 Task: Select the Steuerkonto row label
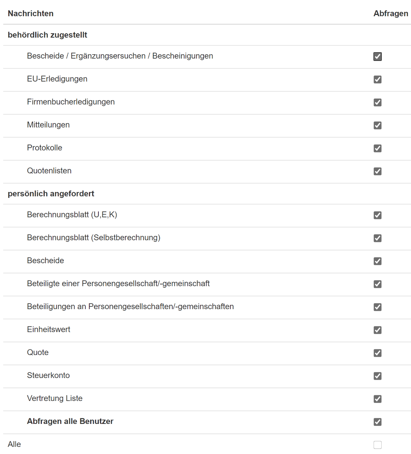tap(48, 375)
